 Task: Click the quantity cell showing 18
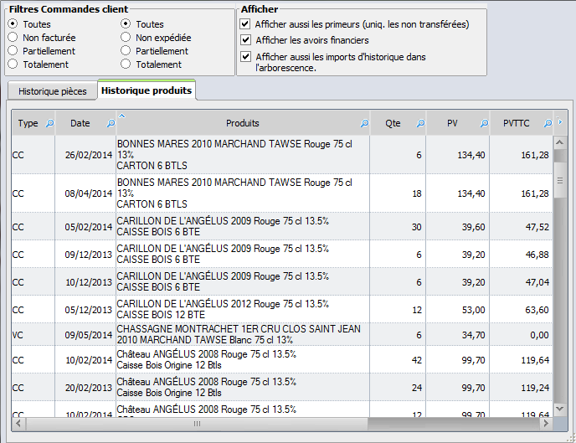(x=399, y=193)
